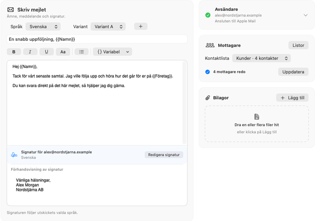This screenshot has height=221, width=315.
Task: Click the 4 mottagare redo status text
Action: 229,72
